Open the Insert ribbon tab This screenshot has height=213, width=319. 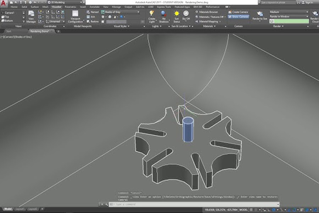pos(83,7)
